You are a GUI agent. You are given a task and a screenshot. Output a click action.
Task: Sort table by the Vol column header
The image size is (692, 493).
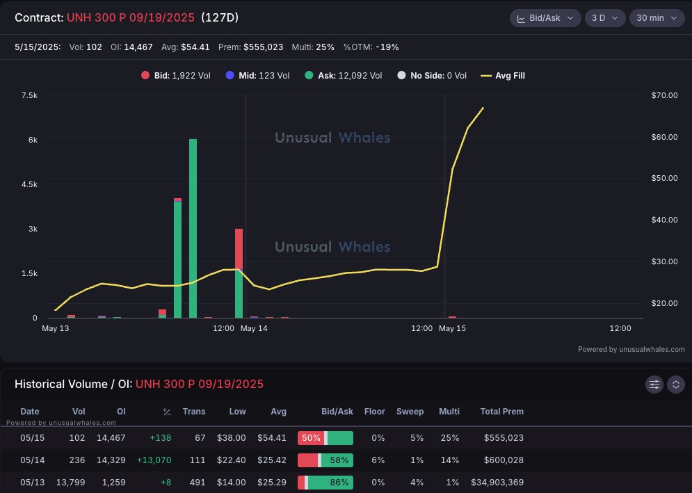79,412
